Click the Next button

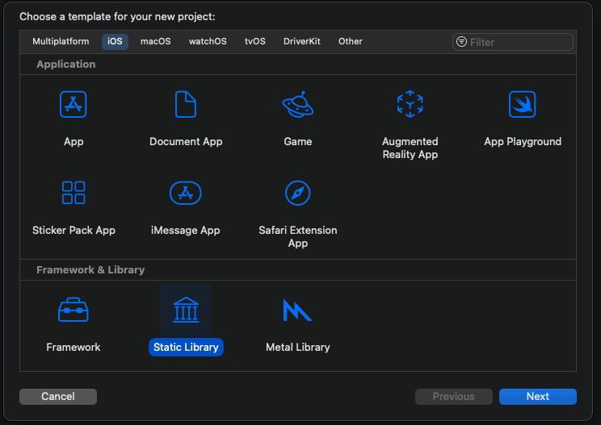(538, 396)
